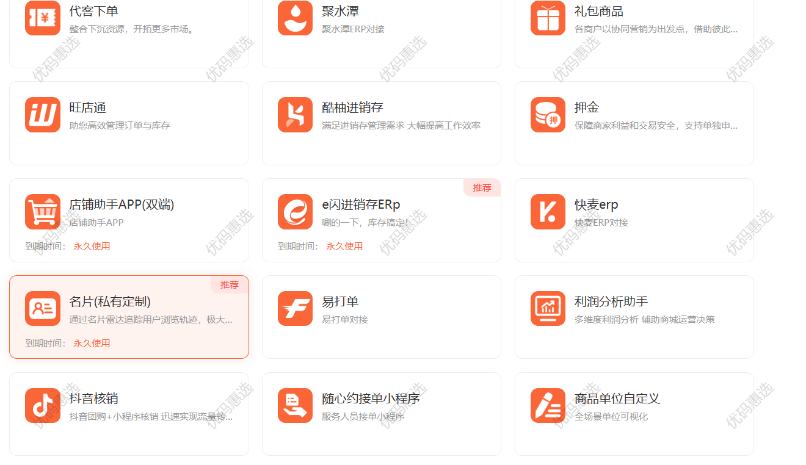The width and height of the screenshot is (806, 465).
Task: Click the 旺店通 app icon
Action: (x=43, y=115)
